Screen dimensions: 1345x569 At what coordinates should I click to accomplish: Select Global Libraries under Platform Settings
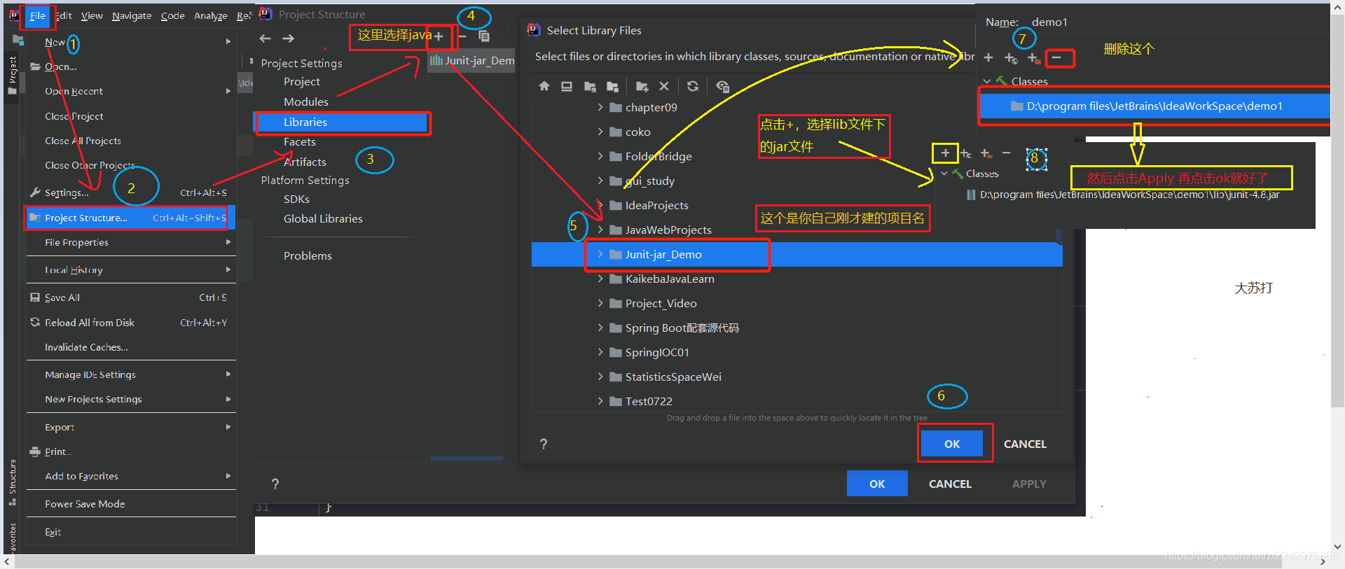click(323, 218)
